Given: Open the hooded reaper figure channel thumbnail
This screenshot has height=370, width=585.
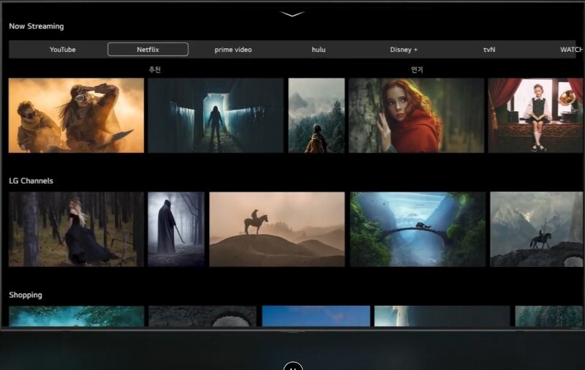Looking at the screenshot, I should 176,230.
